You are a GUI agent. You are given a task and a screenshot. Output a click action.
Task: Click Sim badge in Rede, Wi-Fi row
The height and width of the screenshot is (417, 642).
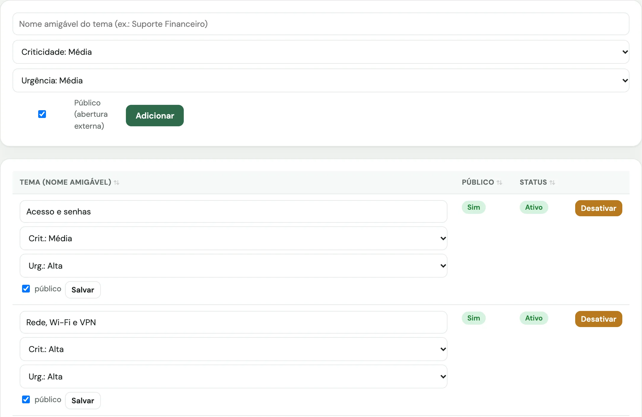[474, 318]
